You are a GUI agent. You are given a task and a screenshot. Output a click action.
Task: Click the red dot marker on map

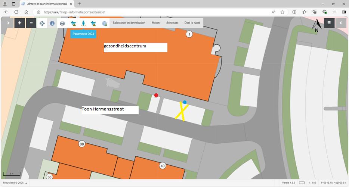click(x=156, y=96)
